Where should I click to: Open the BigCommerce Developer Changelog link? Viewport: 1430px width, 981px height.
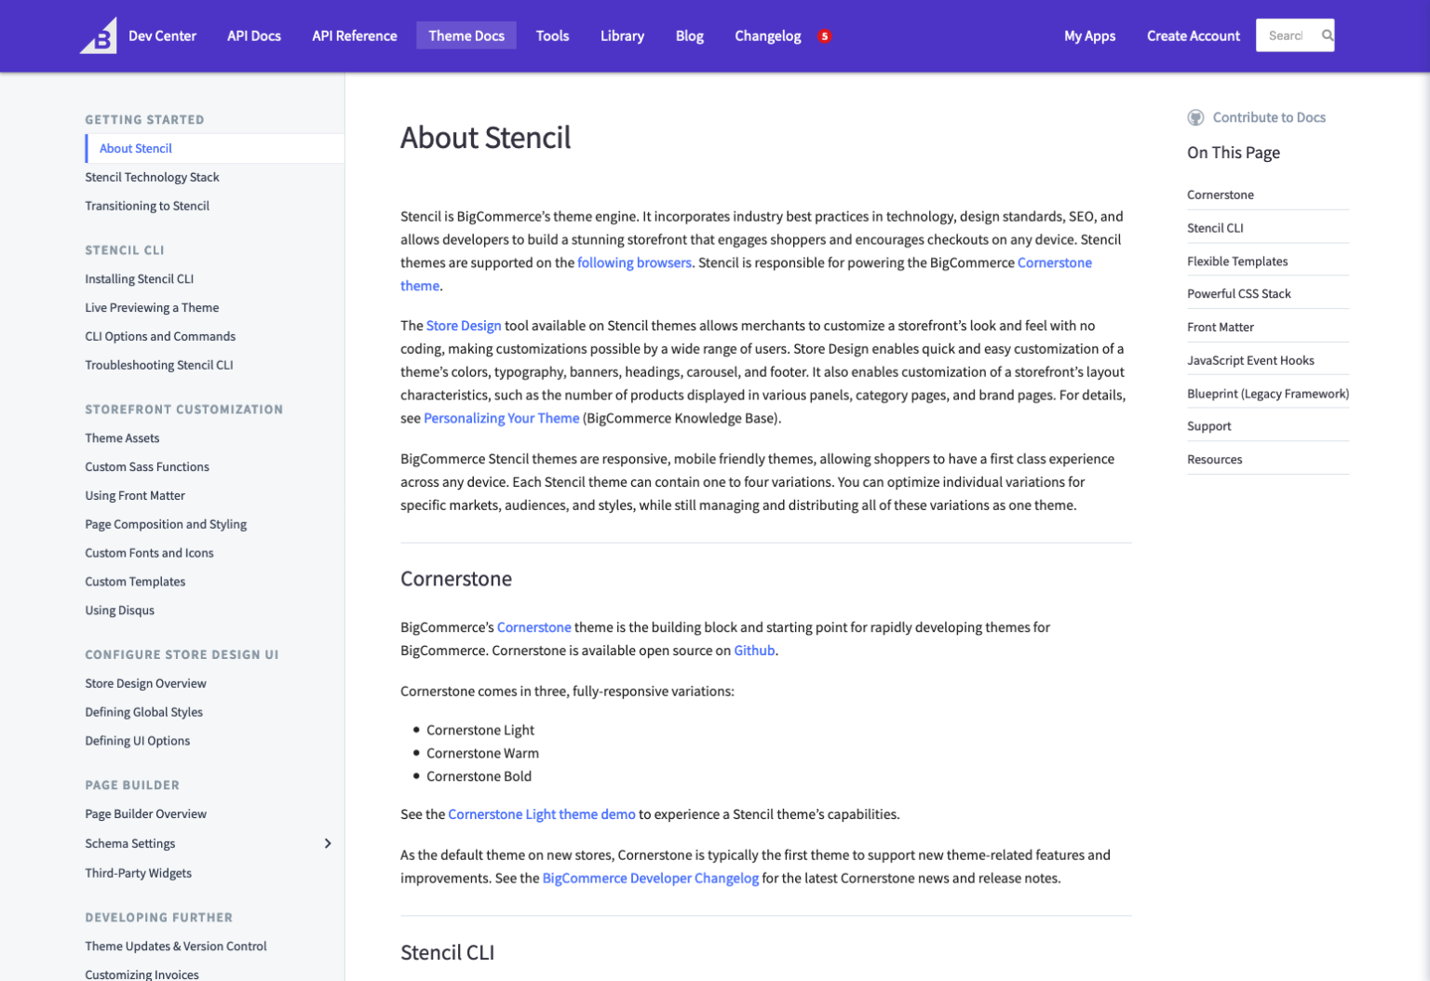pyautogui.click(x=650, y=879)
